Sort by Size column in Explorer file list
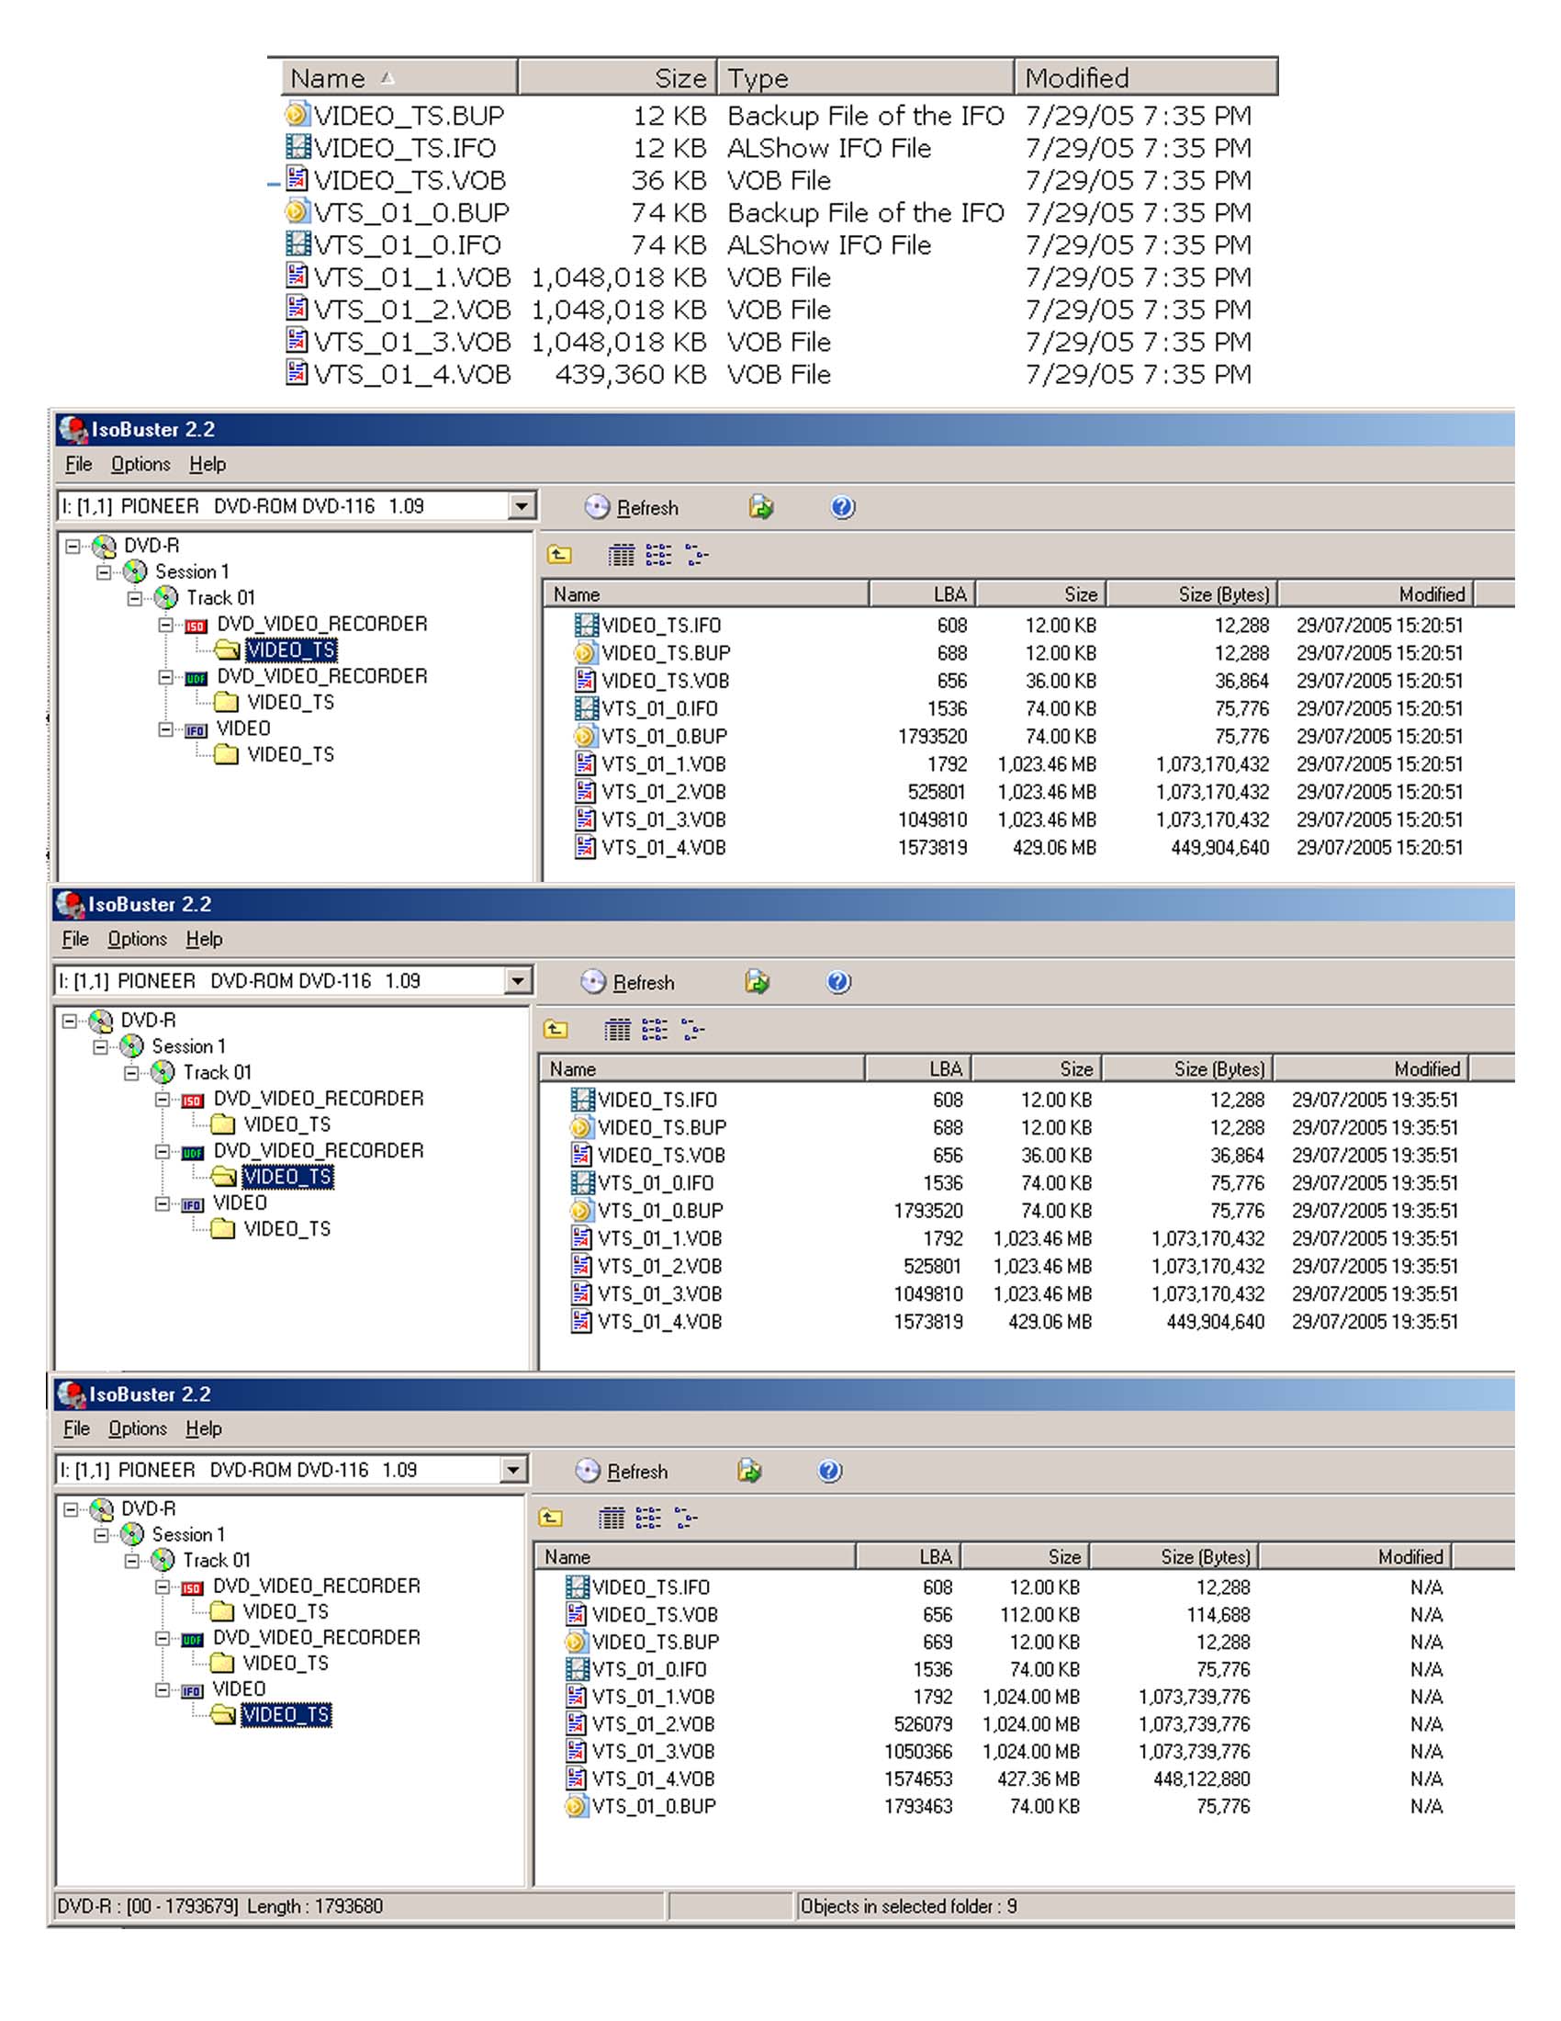Viewport: 1561px width, 2021px height. (618, 78)
